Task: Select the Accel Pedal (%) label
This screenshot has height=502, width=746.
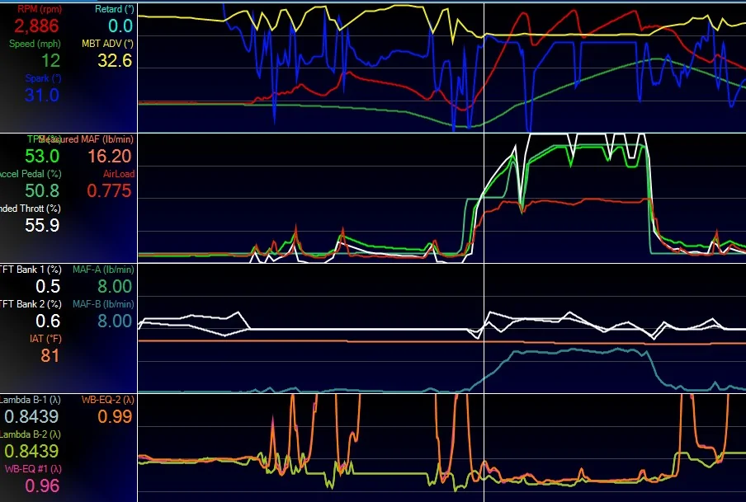Action: pos(31,174)
